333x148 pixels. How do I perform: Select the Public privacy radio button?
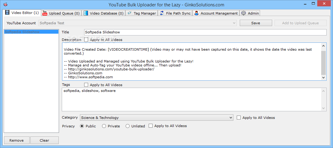(82, 126)
